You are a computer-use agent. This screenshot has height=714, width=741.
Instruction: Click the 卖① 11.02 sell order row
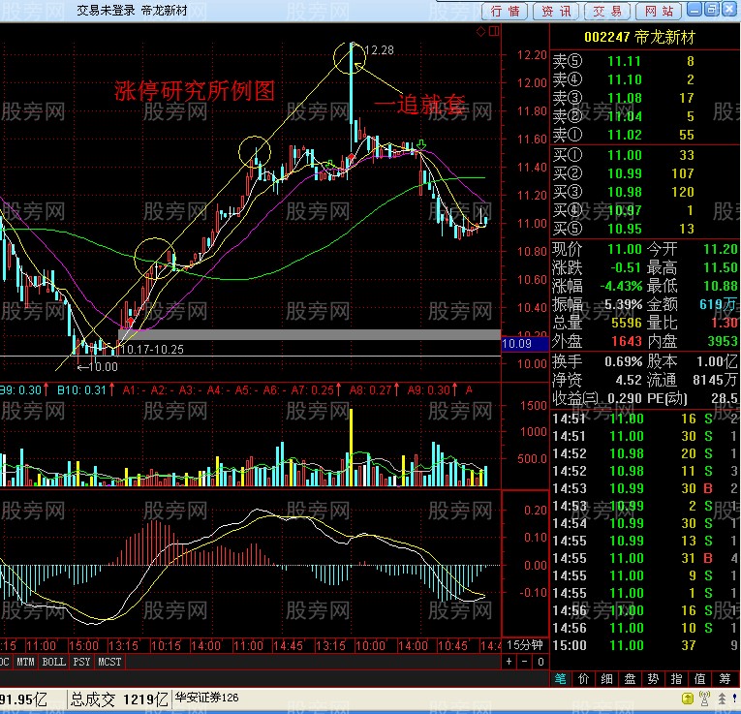point(645,135)
